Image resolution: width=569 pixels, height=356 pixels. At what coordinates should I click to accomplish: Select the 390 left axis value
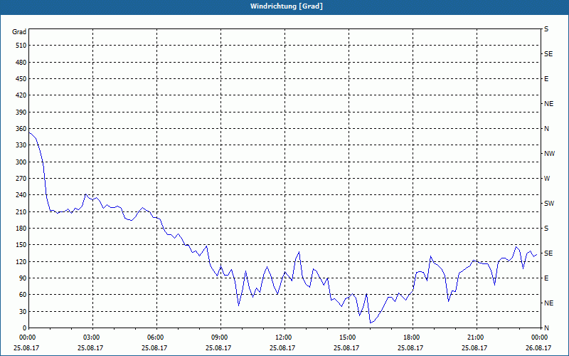click(x=21, y=112)
